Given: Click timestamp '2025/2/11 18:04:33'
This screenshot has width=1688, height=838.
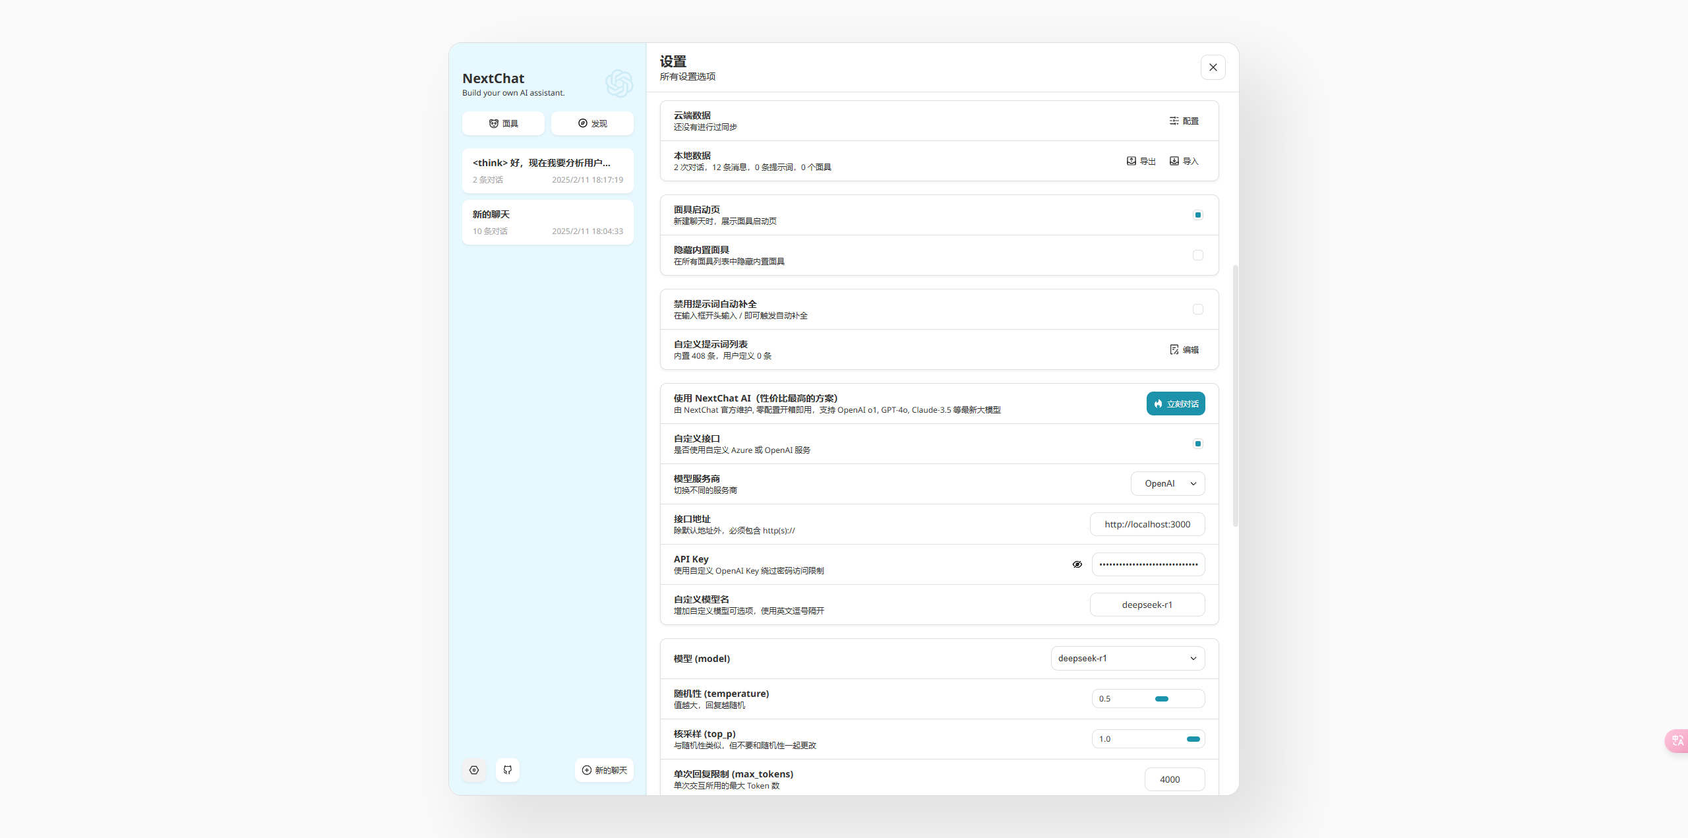Looking at the screenshot, I should (588, 231).
